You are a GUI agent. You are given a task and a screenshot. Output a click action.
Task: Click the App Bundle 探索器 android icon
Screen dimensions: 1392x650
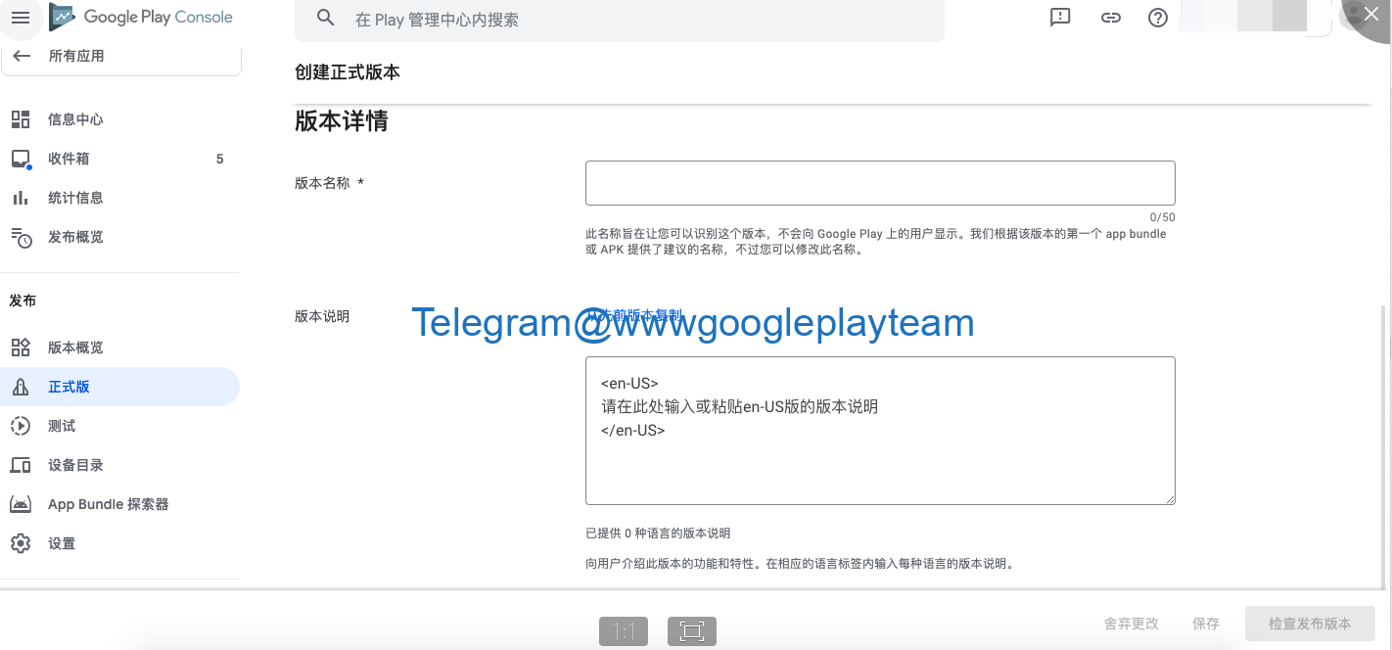coord(21,504)
